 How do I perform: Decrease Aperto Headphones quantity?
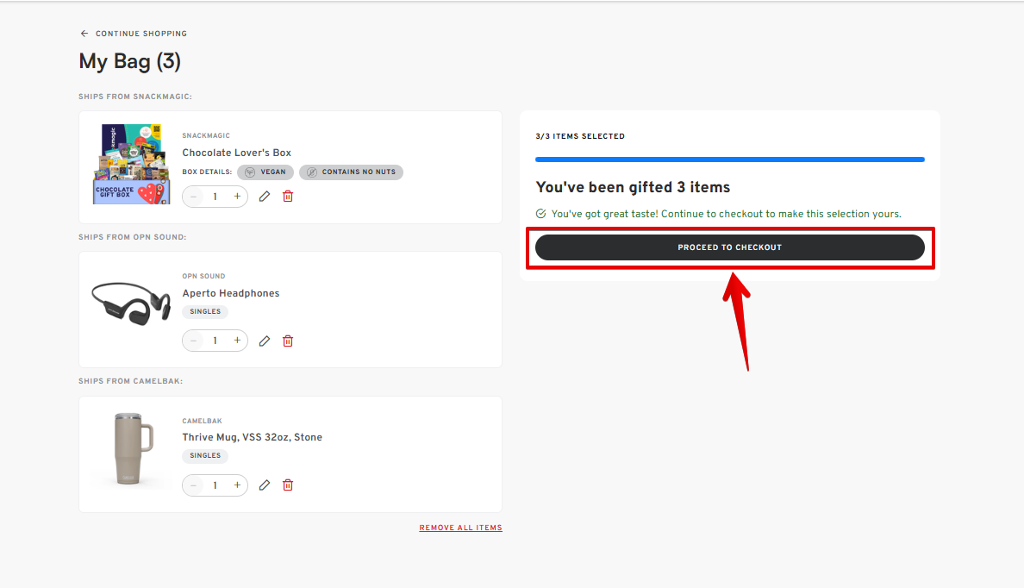[x=193, y=341]
